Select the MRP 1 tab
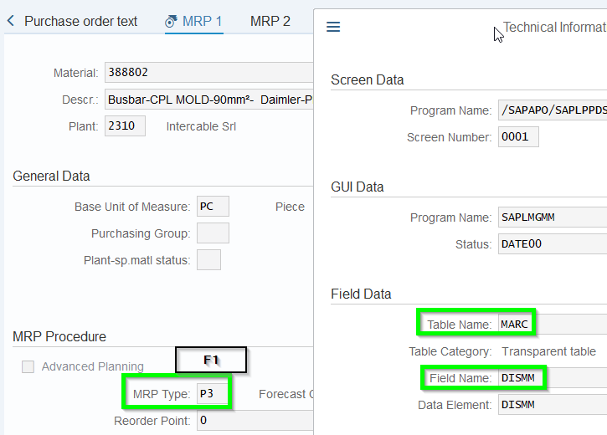 click(x=202, y=21)
